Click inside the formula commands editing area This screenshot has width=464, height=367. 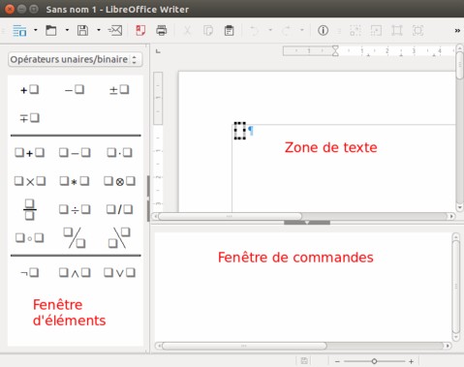coord(303,287)
